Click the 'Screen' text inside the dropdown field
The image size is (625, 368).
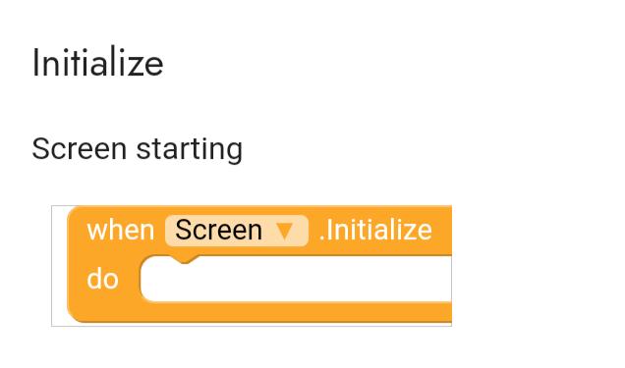[218, 231]
